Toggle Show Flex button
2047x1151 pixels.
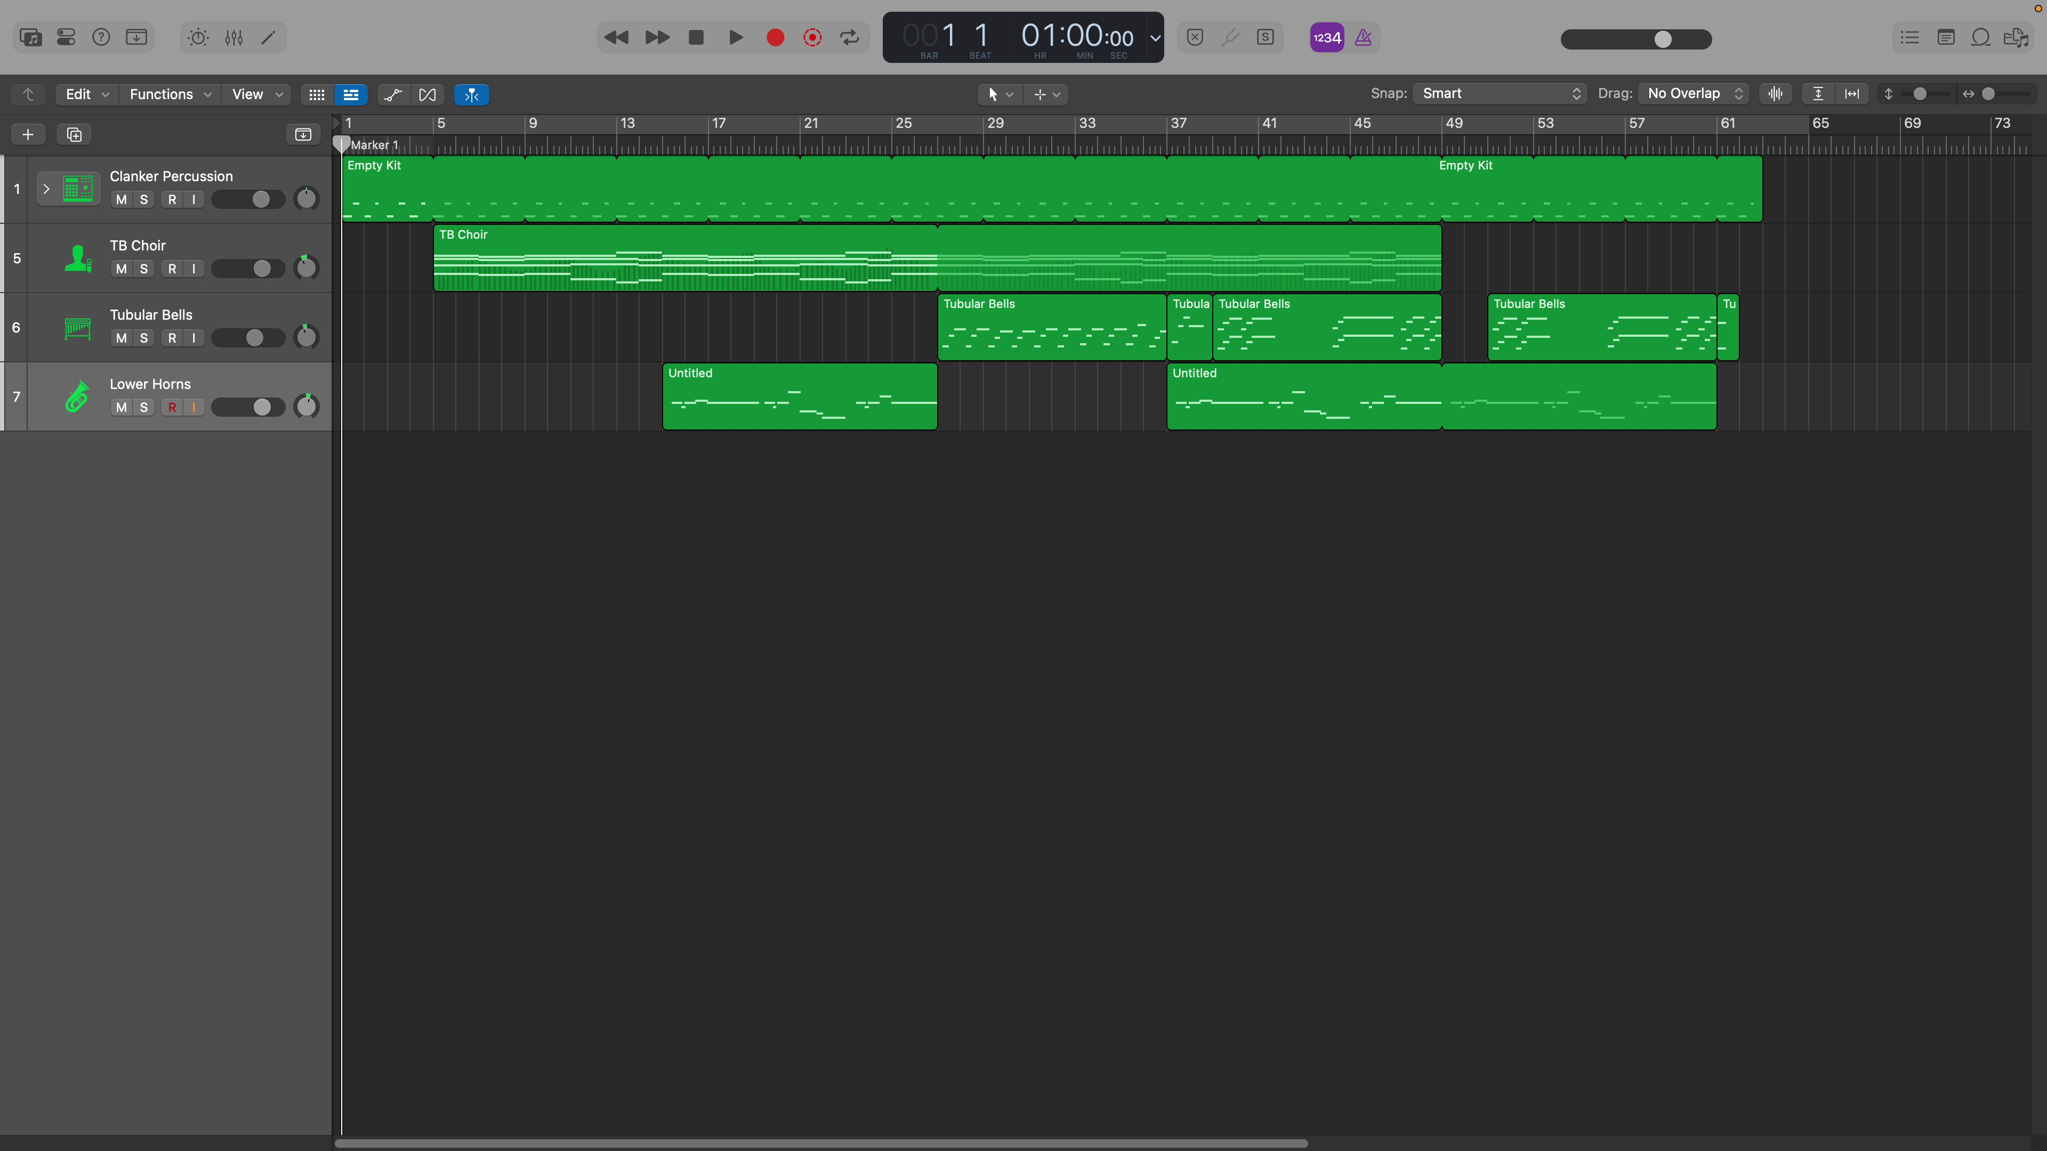pos(428,94)
